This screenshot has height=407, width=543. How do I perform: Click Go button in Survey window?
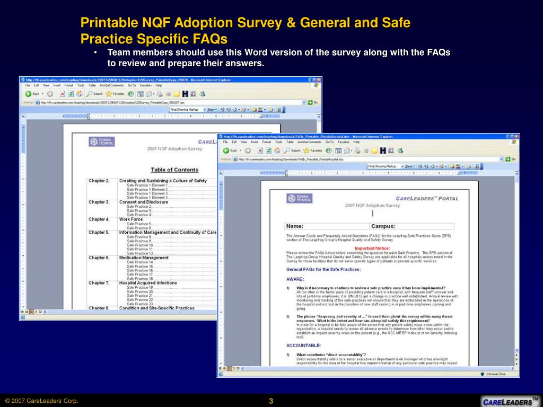click(313, 102)
